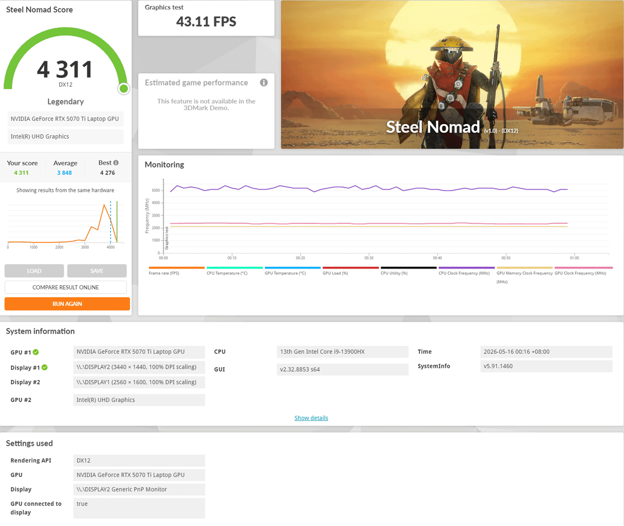Toggle the GPU Load (%) legend color bar
The height and width of the screenshot is (526, 624).
(x=351, y=268)
